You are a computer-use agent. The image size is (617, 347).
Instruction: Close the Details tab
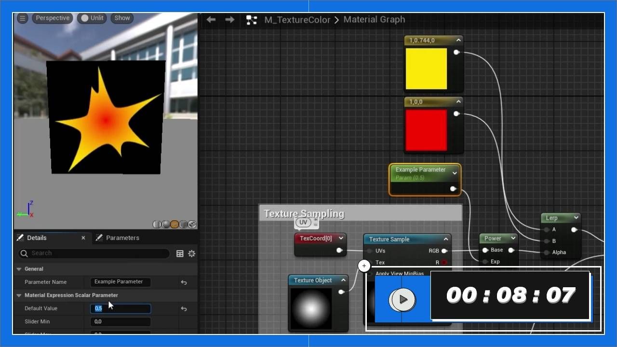(x=83, y=238)
